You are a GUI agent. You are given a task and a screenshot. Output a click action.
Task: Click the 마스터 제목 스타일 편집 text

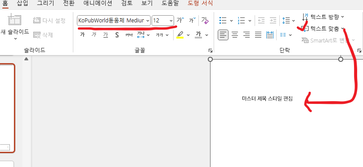tap(267, 98)
